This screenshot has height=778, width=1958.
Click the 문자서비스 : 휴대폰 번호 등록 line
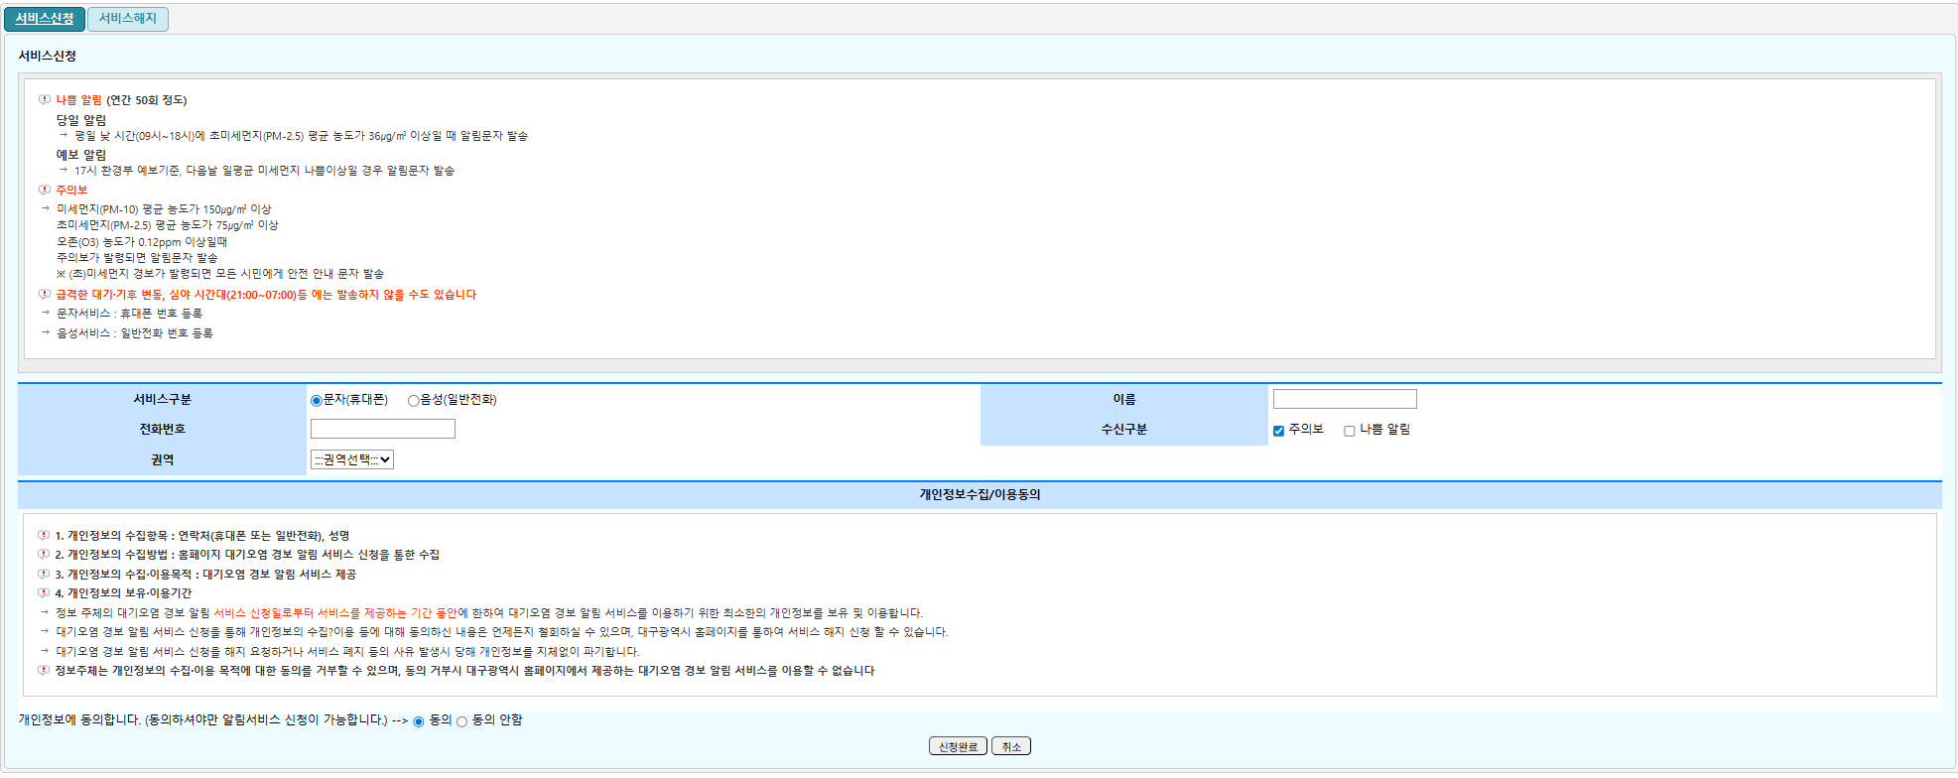coord(129,314)
